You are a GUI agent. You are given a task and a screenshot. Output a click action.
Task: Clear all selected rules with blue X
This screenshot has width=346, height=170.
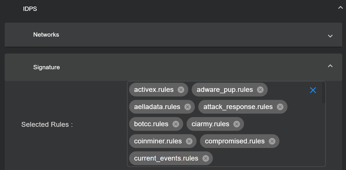point(313,90)
